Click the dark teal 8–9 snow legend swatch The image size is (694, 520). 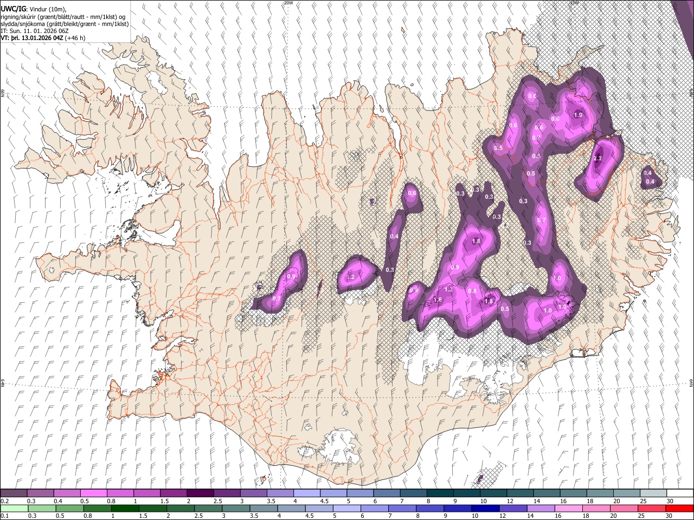click(440, 493)
